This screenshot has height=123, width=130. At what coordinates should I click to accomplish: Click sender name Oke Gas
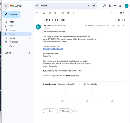click(x=46, y=26)
